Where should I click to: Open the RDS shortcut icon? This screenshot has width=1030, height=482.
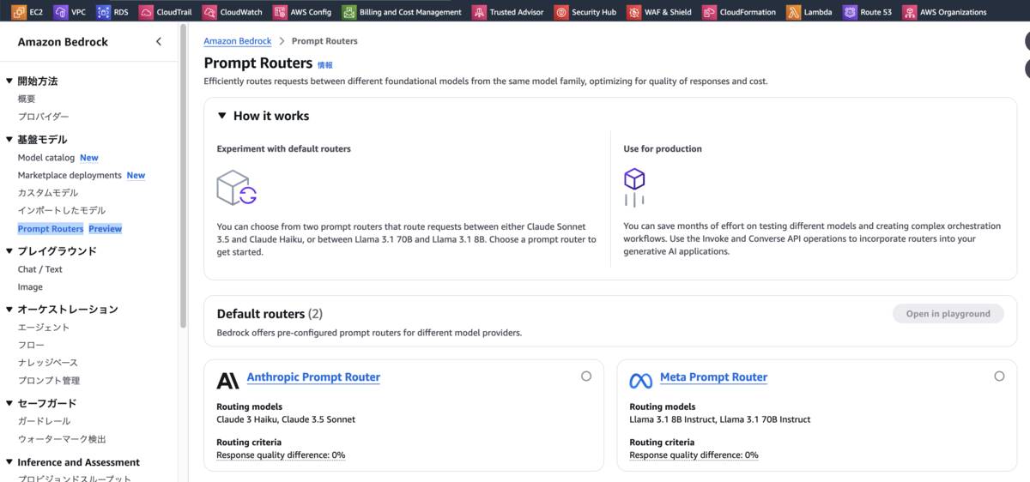click(104, 12)
